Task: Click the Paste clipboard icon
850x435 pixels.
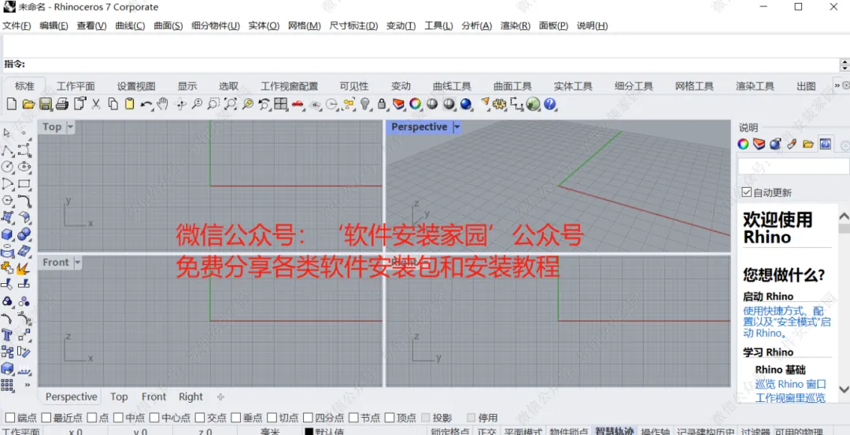Action: coord(129,104)
